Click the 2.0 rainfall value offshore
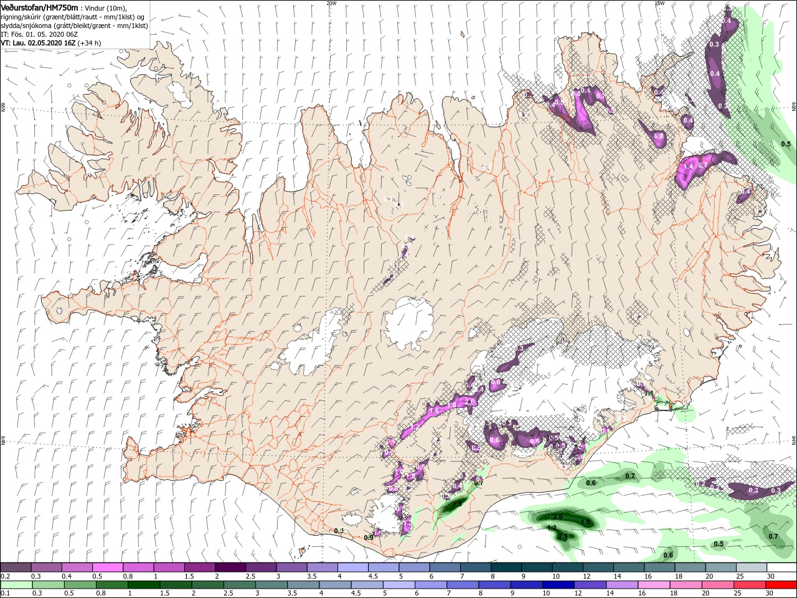The height and width of the screenshot is (598, 797). (558, 517)
